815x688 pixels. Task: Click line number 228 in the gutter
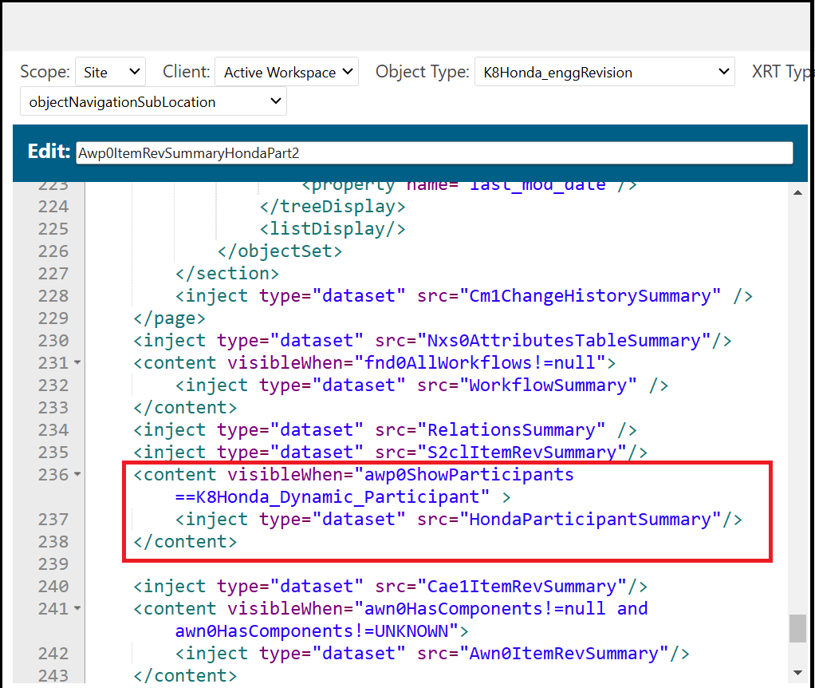[53, 296]
